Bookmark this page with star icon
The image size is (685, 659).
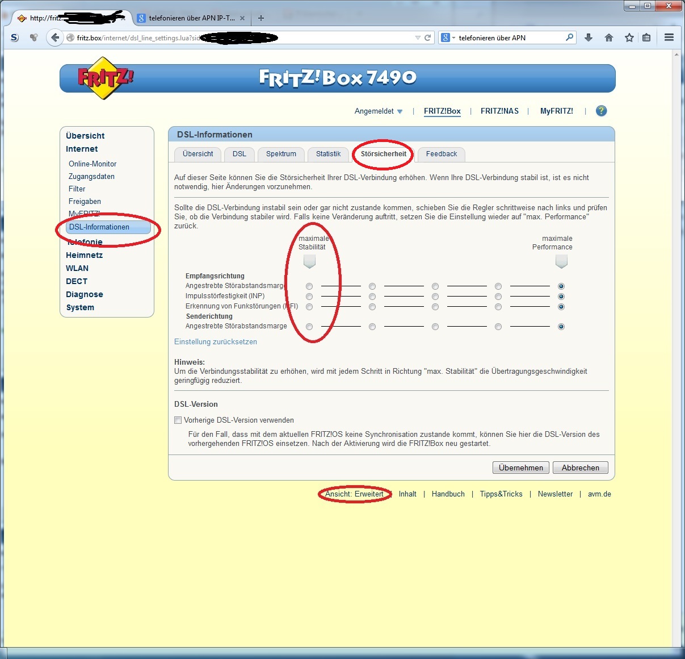coord(629,37)
